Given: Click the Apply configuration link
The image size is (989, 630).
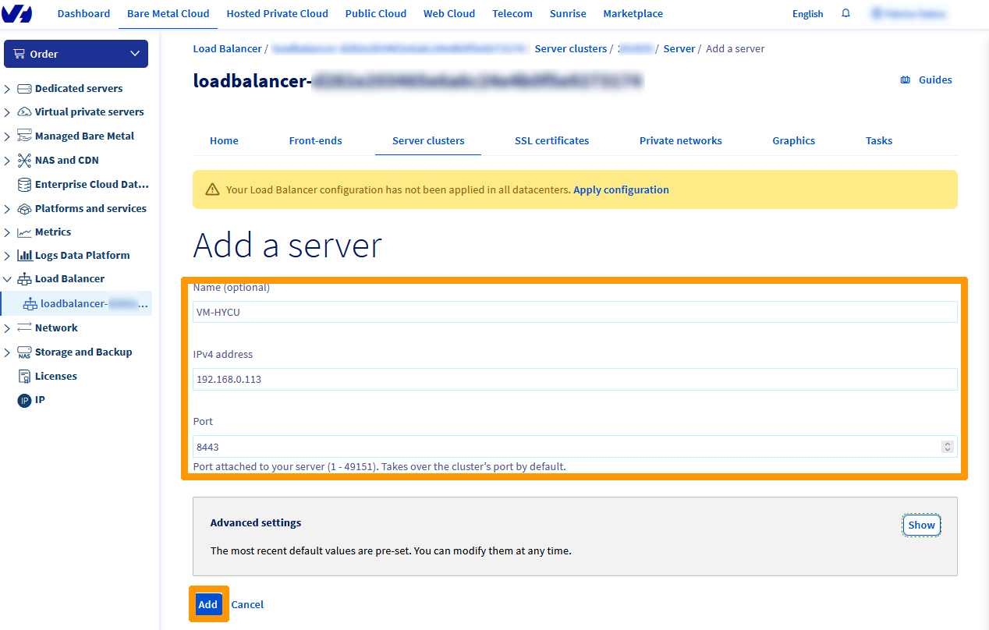Looking at the screenshot, I should point(621,189).
